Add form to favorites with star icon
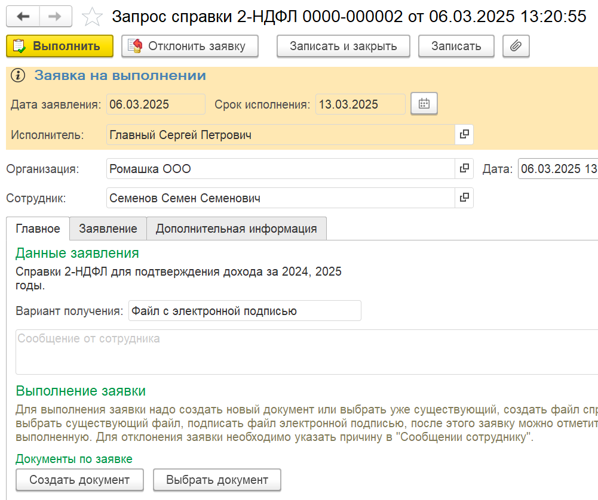The height and width of the screenshot is (500, 598). (x=92, y=17)
